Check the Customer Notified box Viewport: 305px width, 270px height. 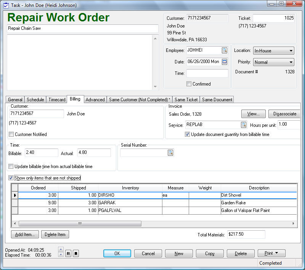click(11, 134)
